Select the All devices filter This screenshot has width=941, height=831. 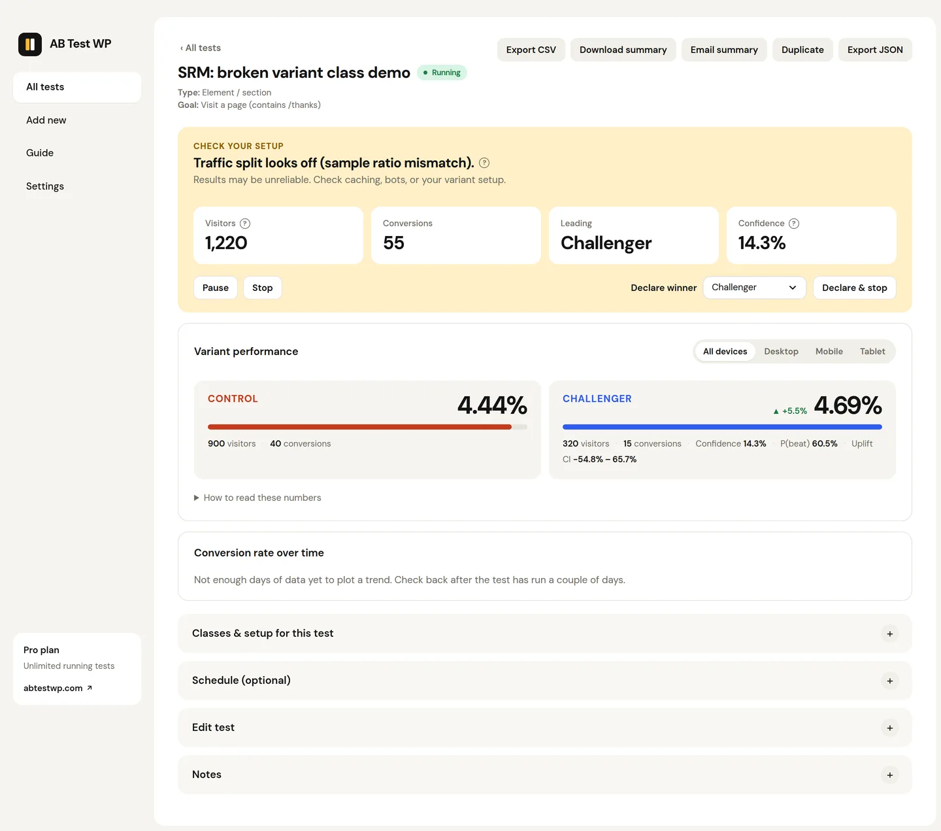pyautogui.click(x=725, y=351)
